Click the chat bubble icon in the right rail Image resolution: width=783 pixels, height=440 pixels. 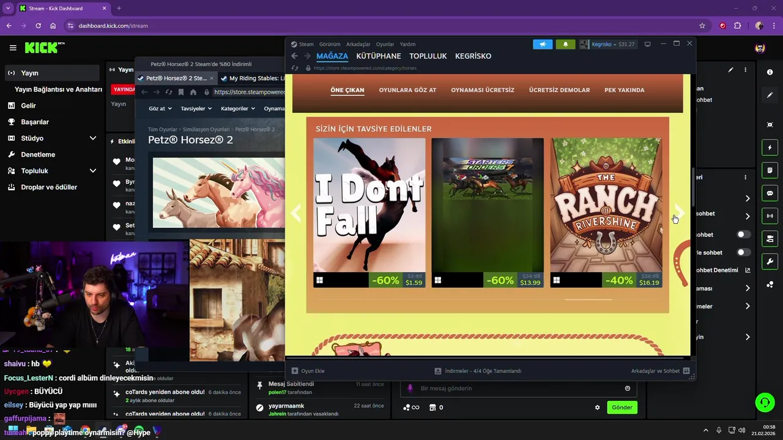click(x=770, y=193)
